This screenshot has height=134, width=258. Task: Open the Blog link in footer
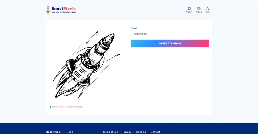(x=70, y=132)
